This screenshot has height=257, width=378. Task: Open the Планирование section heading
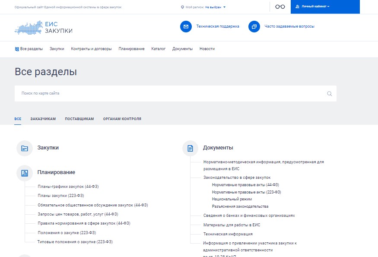pyautogui.click(x=56, y=172)
